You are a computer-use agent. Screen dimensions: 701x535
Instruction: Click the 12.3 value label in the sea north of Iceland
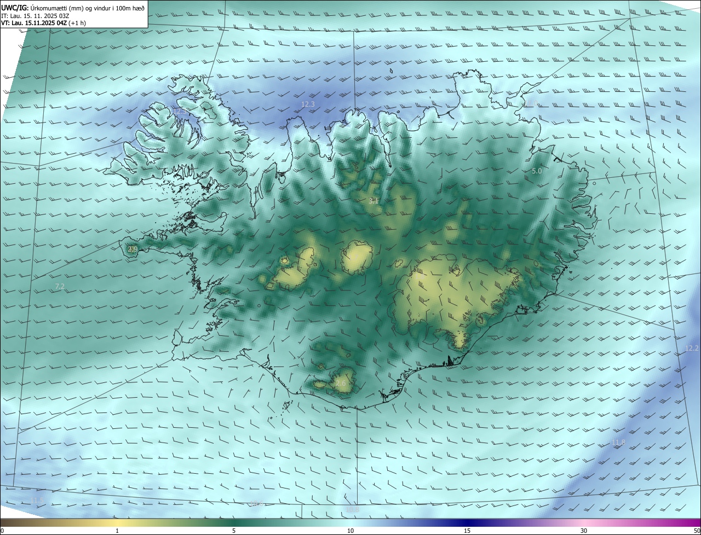point(308,104)
